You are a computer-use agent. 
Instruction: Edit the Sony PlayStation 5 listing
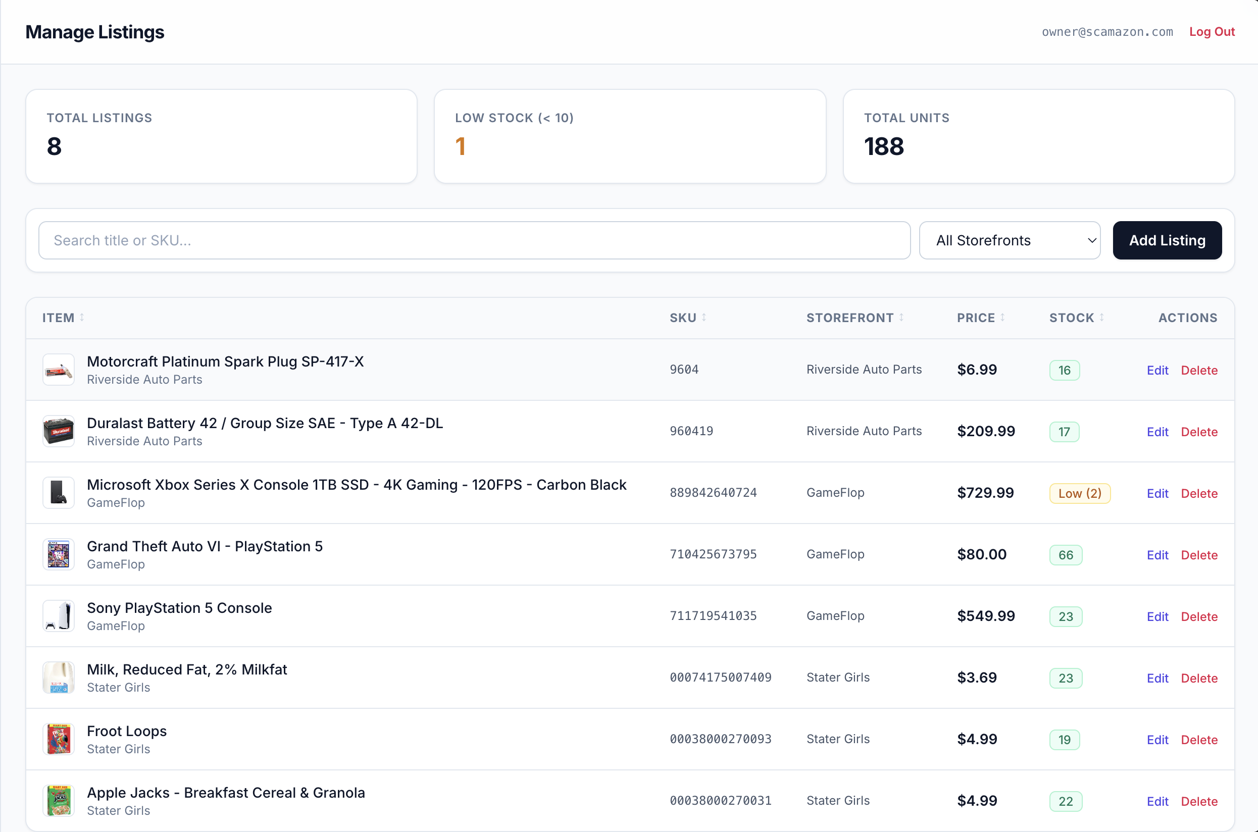coord(1158,616)
